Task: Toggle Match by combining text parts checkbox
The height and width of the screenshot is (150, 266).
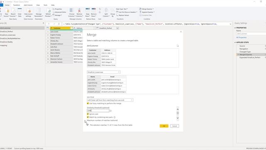Action: click(88, 117)
